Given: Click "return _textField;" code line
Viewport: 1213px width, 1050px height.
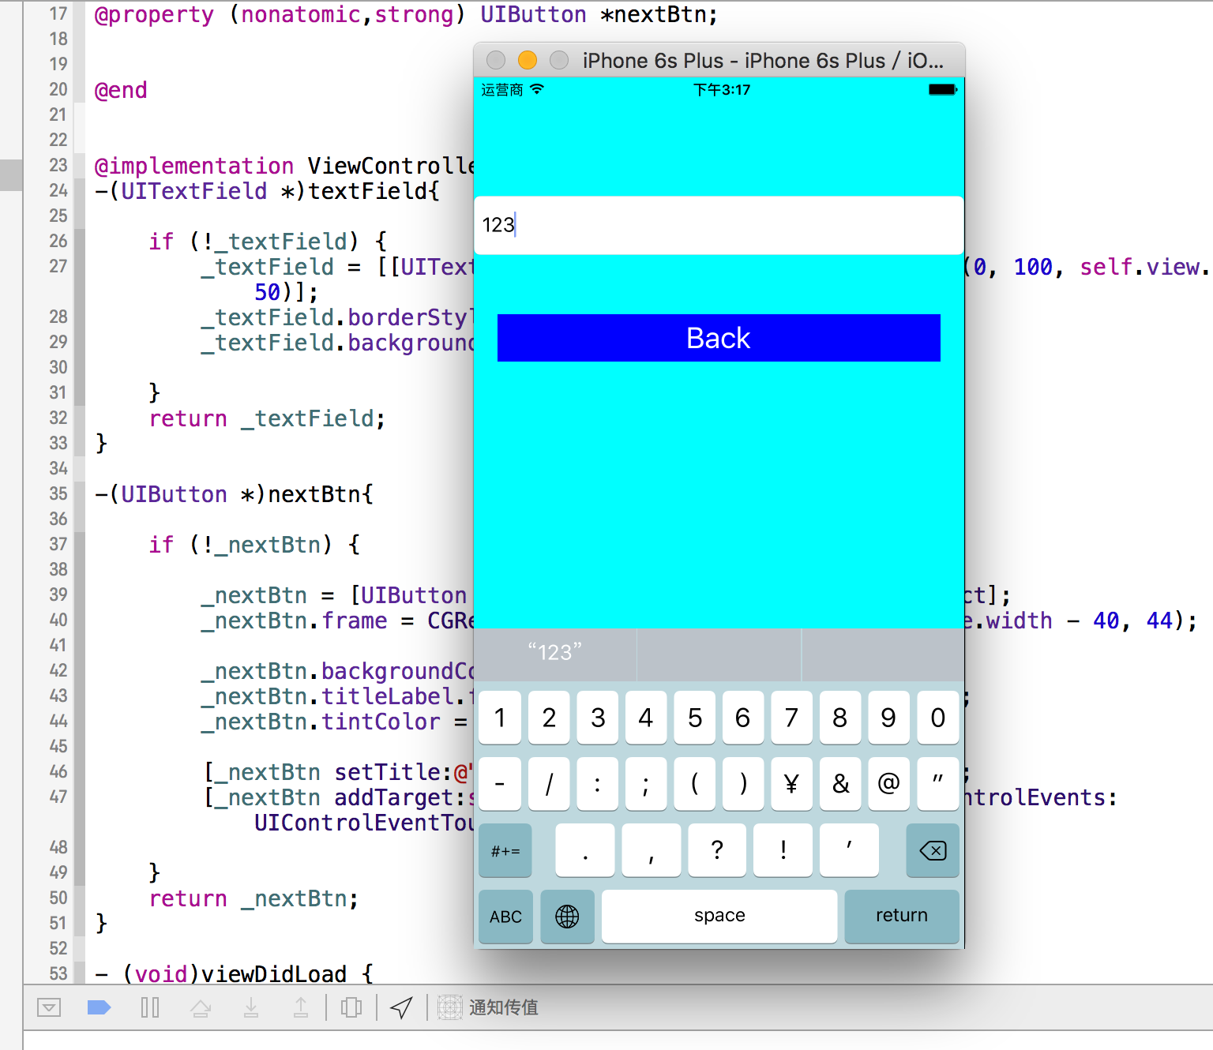Looking at the screenshot, I should [267, 418].
